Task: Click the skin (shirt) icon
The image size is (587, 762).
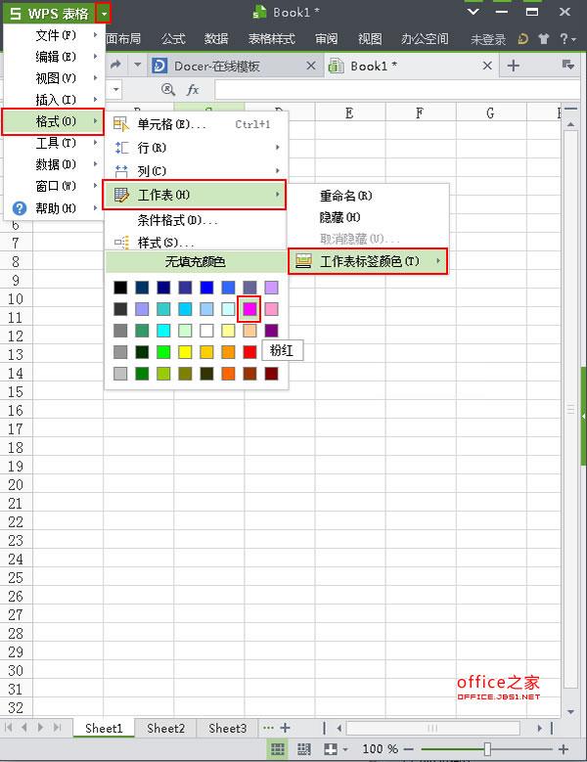Action: tap(544, 39)
